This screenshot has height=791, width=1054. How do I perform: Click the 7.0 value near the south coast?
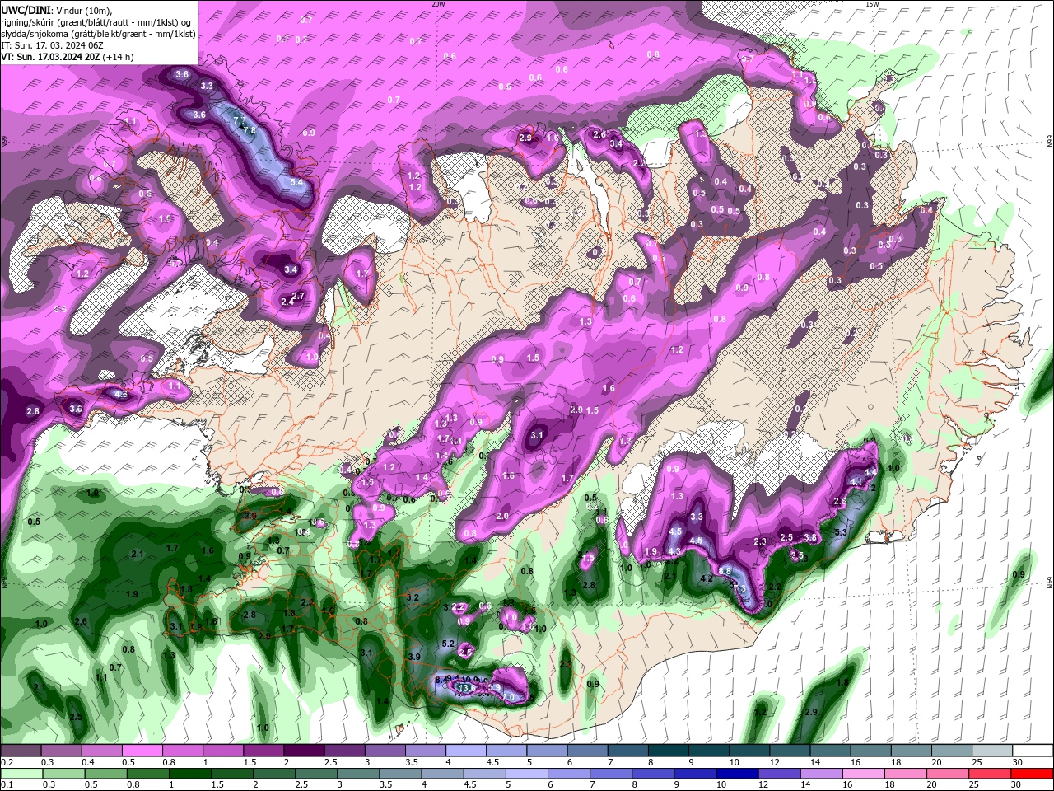508,697
